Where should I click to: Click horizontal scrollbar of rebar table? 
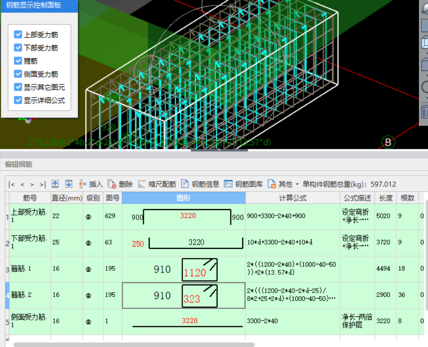(x=134, y=345)
